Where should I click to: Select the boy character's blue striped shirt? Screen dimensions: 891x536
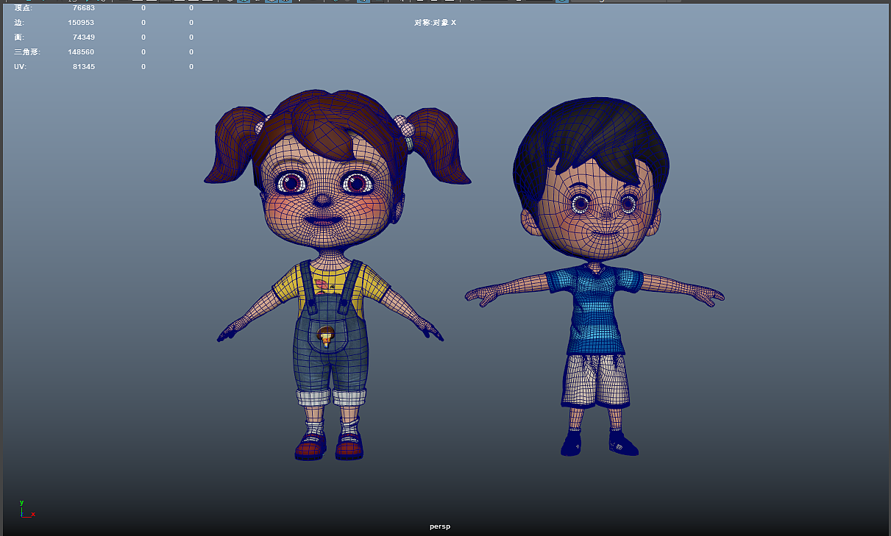pyautogui.click(x=594, y=309)
